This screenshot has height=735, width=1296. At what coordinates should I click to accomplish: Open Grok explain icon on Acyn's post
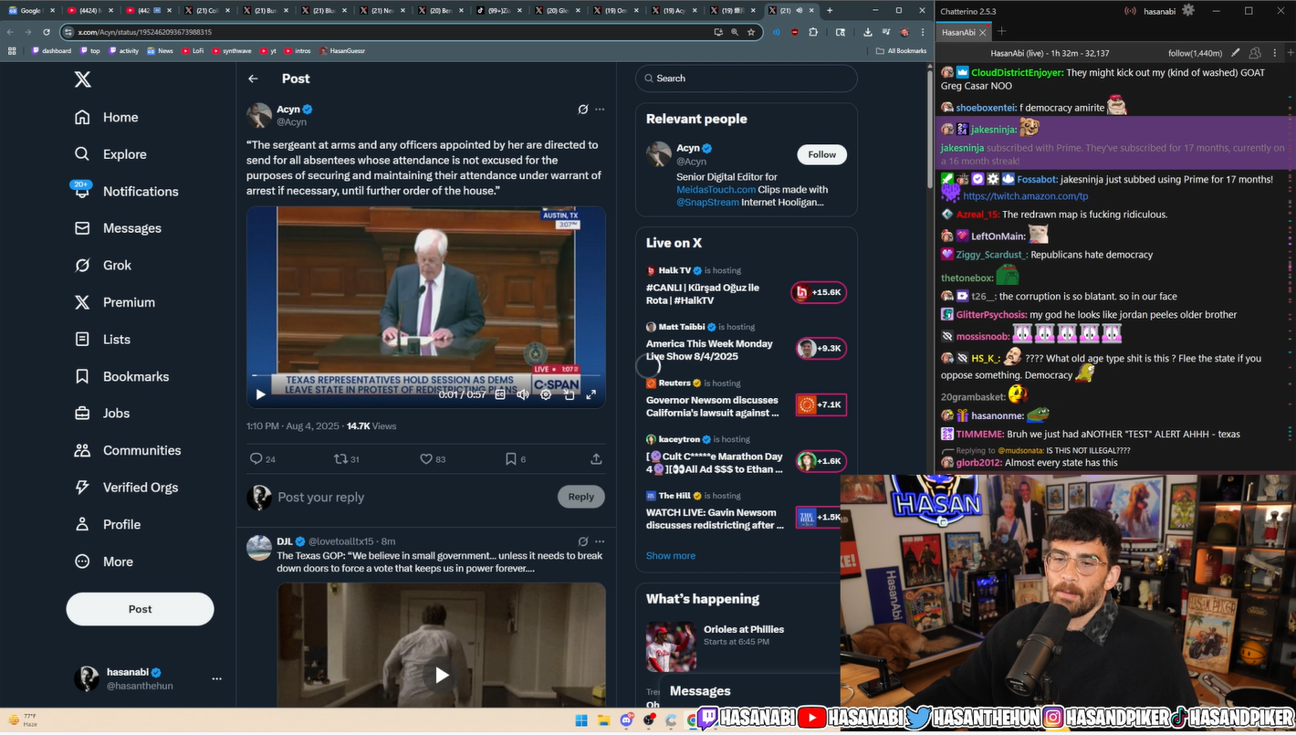point(583,110)
